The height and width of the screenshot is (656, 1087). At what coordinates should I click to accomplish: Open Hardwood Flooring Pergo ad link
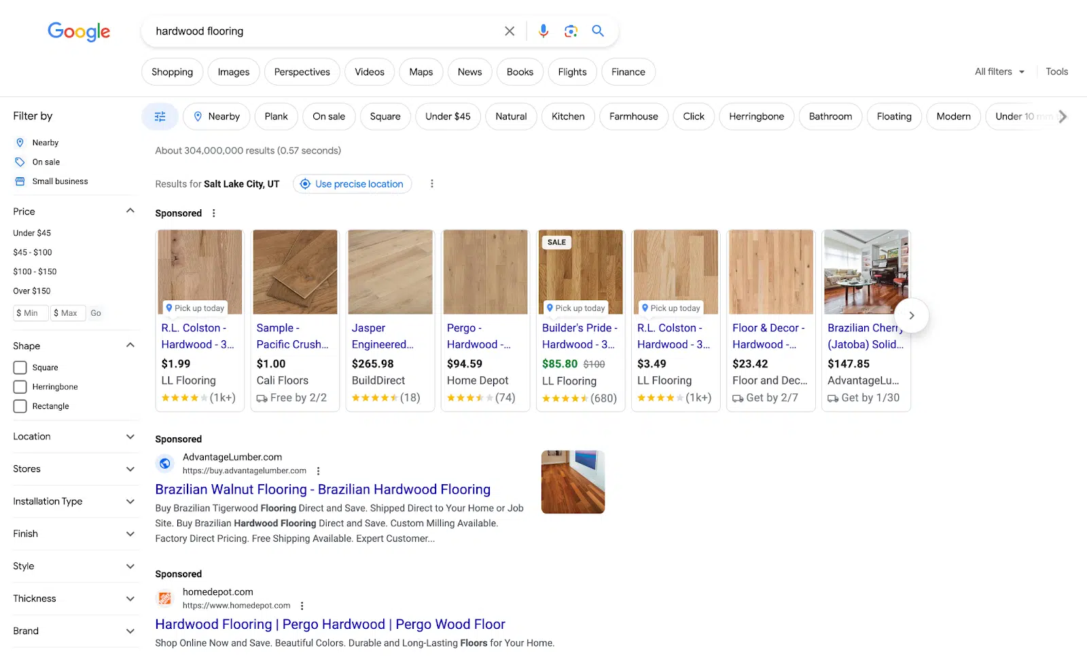click(x=330, y=625)
